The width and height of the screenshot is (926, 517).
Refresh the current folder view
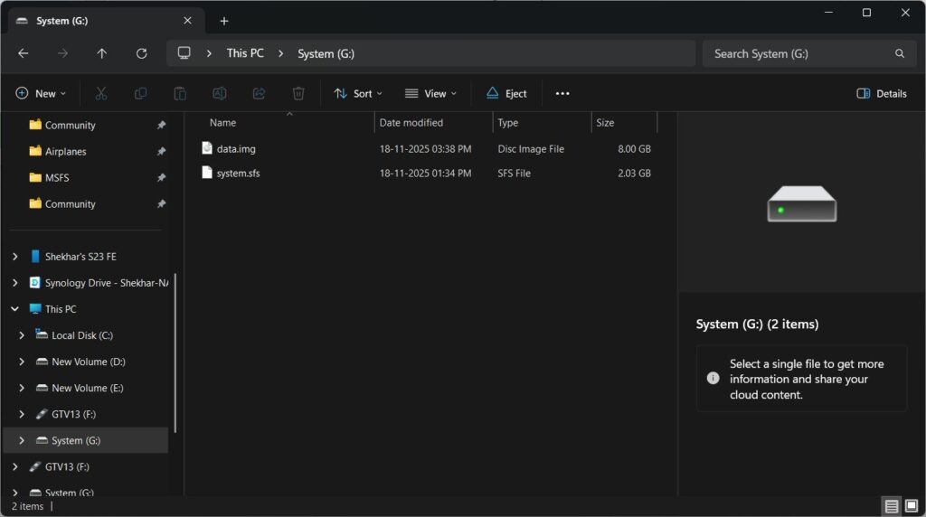click(141, 53)
